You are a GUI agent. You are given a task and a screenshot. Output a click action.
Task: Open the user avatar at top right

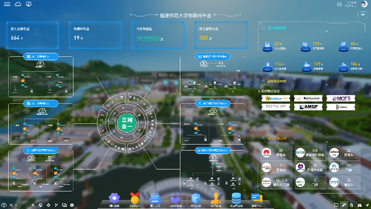[364, 4]
